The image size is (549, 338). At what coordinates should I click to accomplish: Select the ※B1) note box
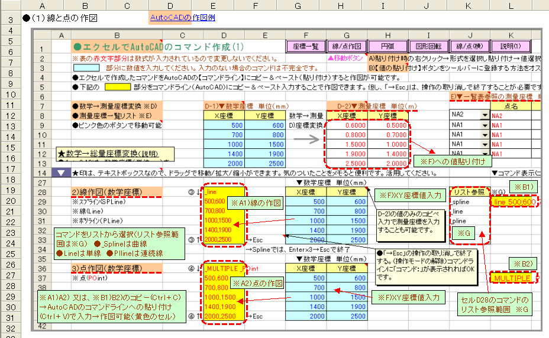coord(524,187)
